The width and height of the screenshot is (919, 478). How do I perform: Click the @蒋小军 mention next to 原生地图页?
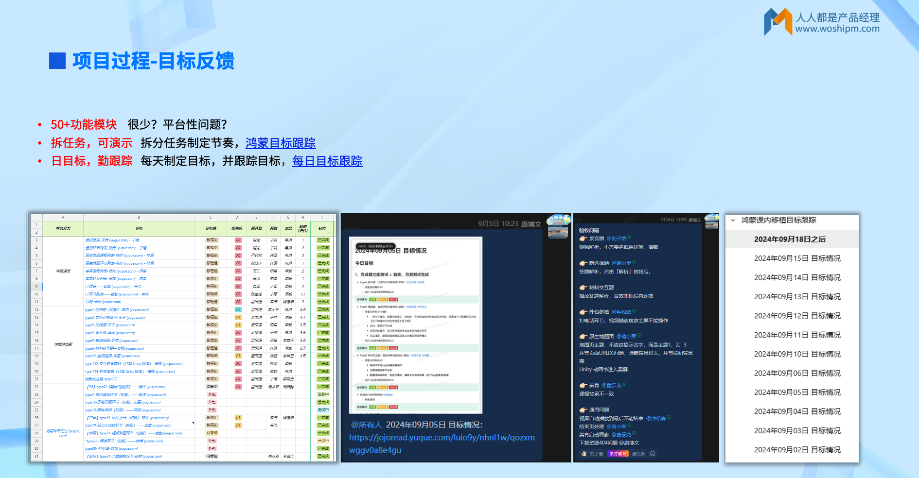(626, 336)
